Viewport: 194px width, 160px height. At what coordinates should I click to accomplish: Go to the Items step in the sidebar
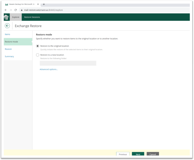[x=7, y=34]
